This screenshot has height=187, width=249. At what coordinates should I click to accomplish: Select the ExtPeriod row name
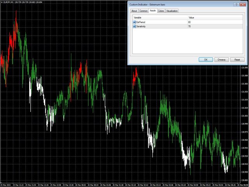coord(142,22)
